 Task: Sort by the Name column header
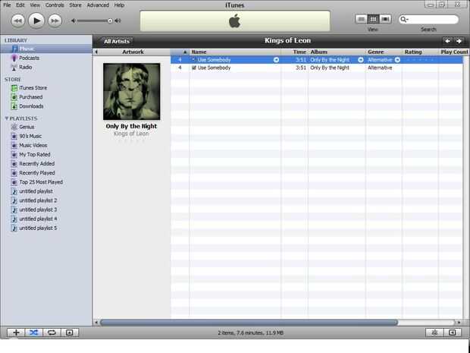tap(235, 52)
